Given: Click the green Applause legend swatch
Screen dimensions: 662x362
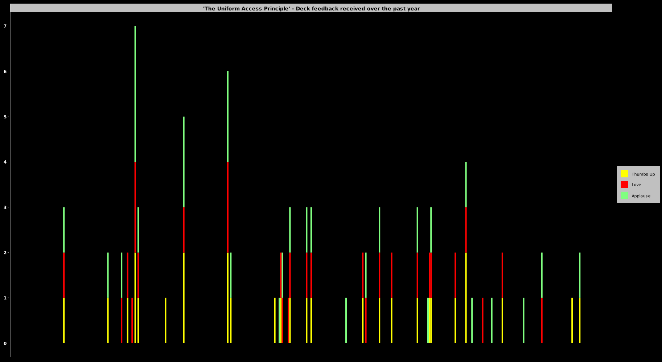Looking at the screenshot, I should click(624, 195).
